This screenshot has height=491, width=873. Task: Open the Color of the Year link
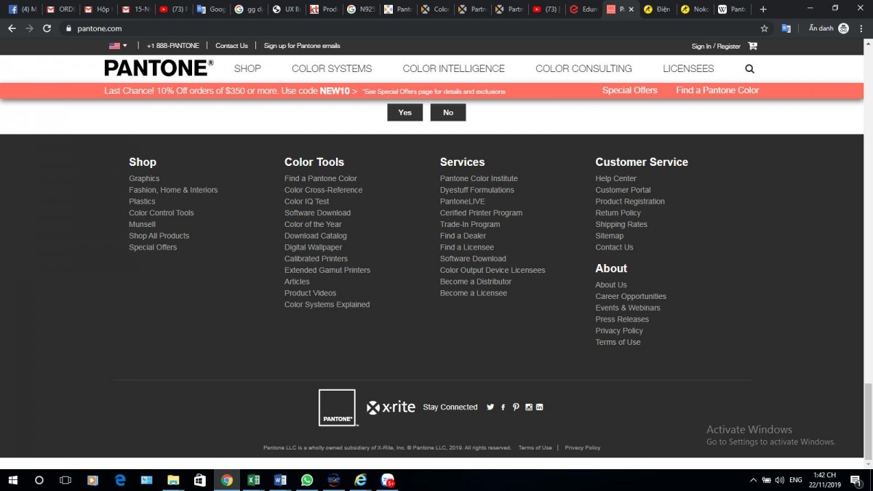click(x=313, y=224)
